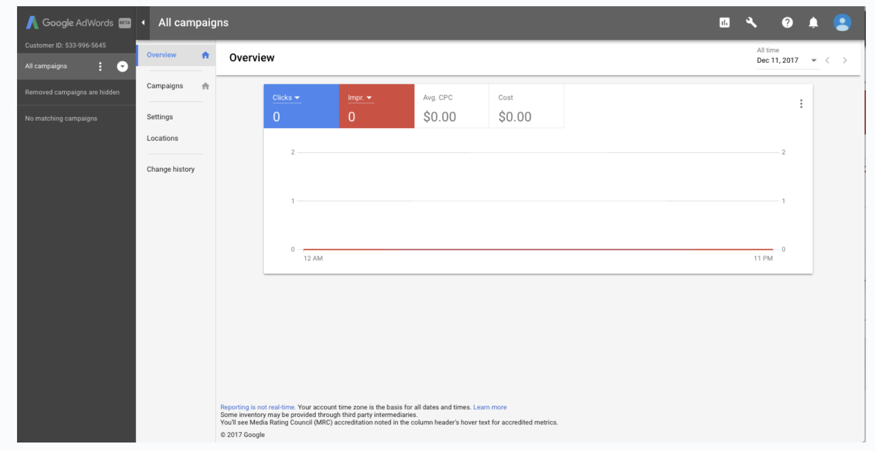This screenshot has height=451, width=875.
Task: Click the help question mark icon
Action: click(787, 23)
